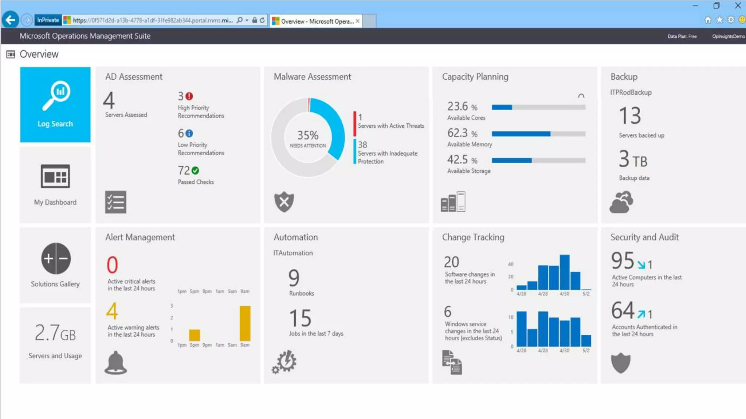The height and width of the screenshot is (419, 746).
Task: Open the blank new tab button
Action: pyautogui.click(x=369, y=21)
